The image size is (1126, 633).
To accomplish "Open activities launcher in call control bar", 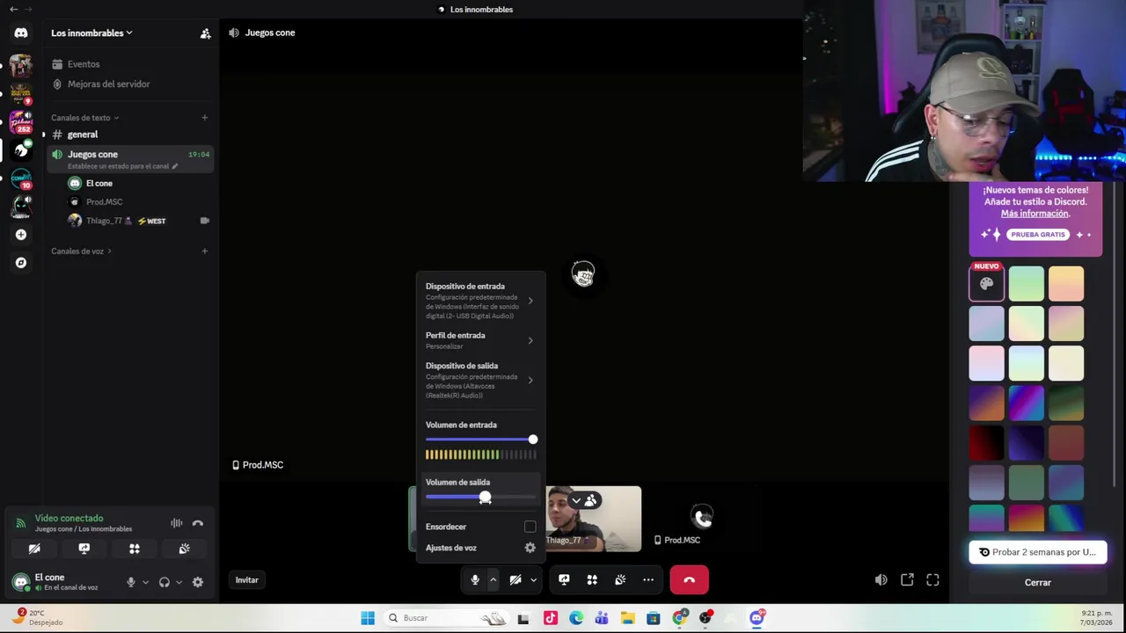I will (x=592, y=580).
